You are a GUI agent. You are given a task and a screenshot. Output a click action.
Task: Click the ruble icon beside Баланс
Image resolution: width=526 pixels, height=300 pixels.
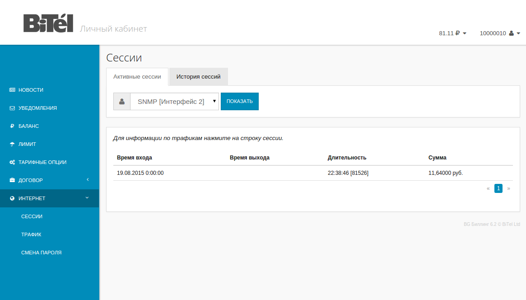pos(12,126)
